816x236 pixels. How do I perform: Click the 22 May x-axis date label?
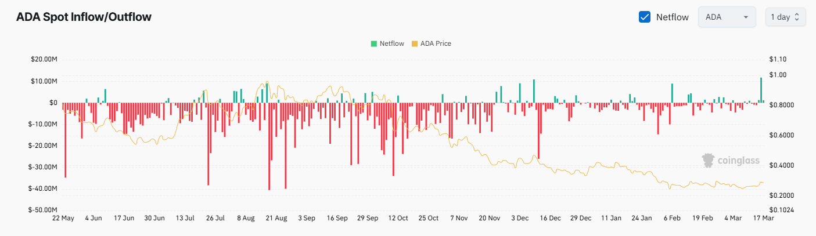pyautogui.click(x=63, y=218)
